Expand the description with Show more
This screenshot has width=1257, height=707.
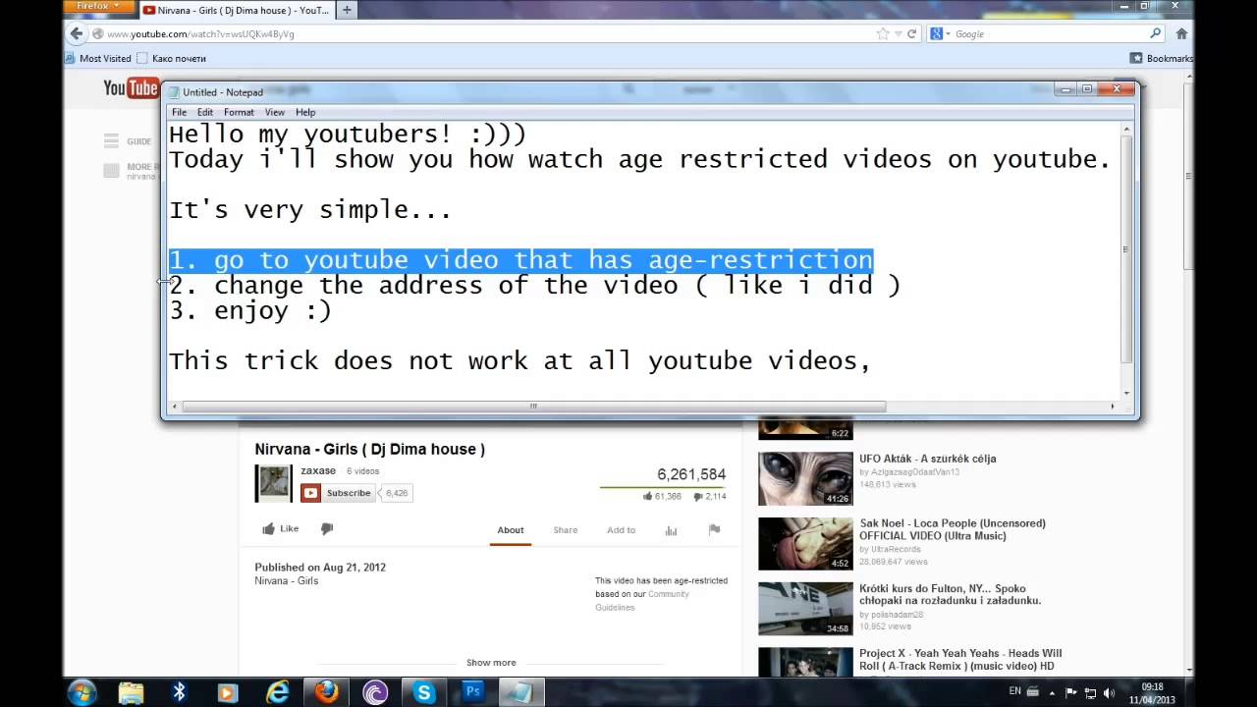(491, 663)
